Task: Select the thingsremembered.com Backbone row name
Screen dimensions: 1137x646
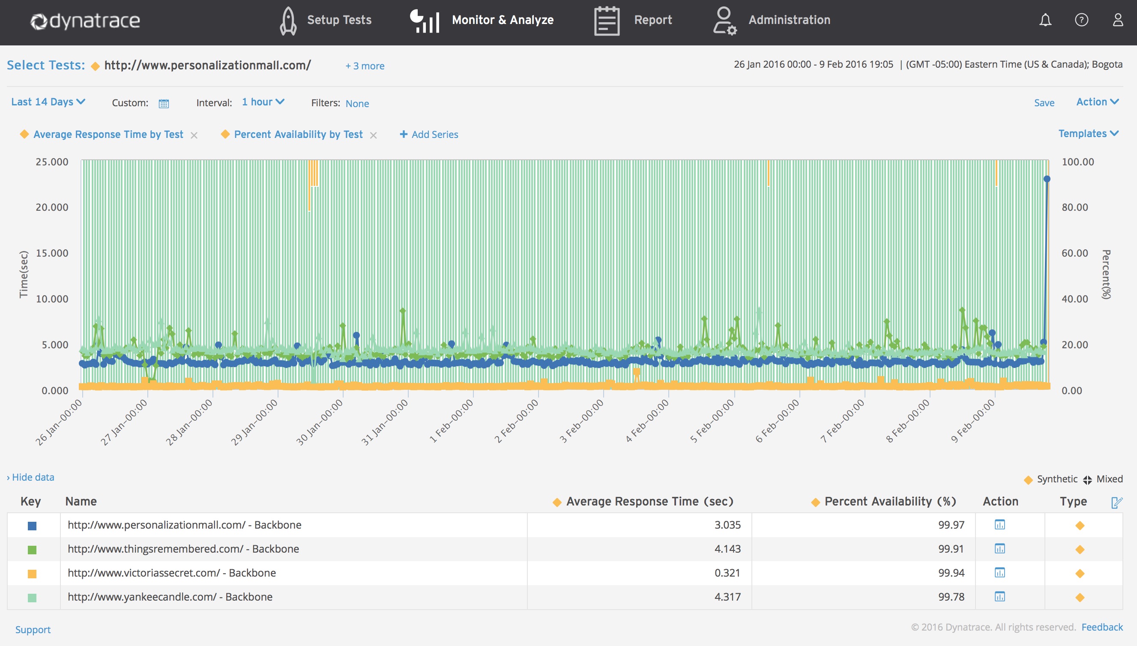Action: pos(183,549)
